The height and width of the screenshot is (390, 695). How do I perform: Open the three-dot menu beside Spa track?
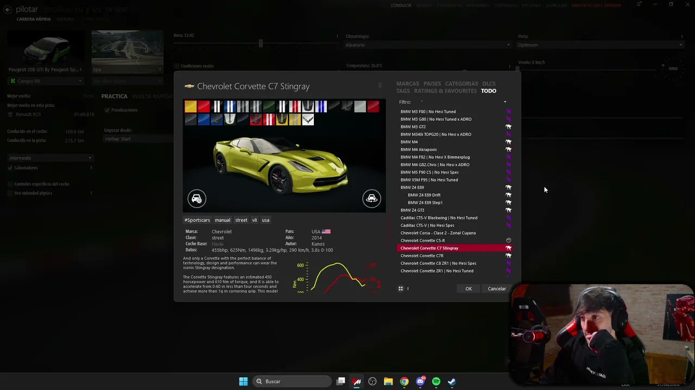[x=160, y=69]
